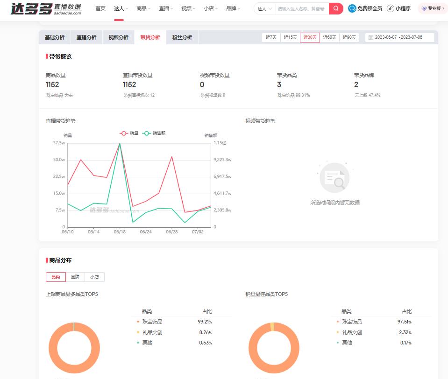This screenshot has height=379, width=448.
Task: Open the calendar icon beside the date range
Action: [x=371, y=36]
